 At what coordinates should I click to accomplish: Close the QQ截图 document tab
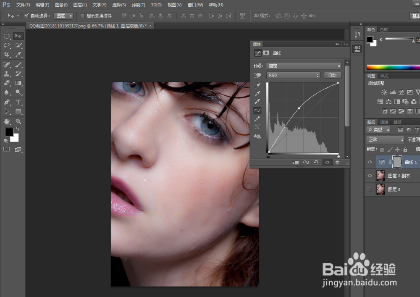point(150,26)
